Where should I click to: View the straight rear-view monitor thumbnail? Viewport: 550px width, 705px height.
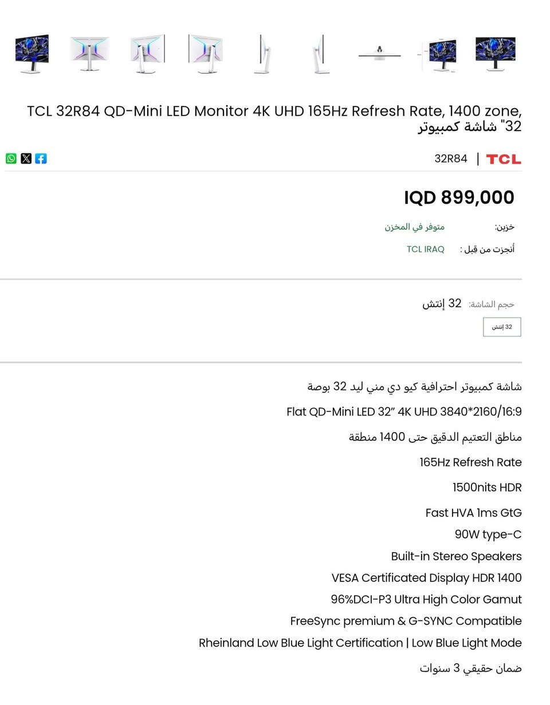point(89,54)
